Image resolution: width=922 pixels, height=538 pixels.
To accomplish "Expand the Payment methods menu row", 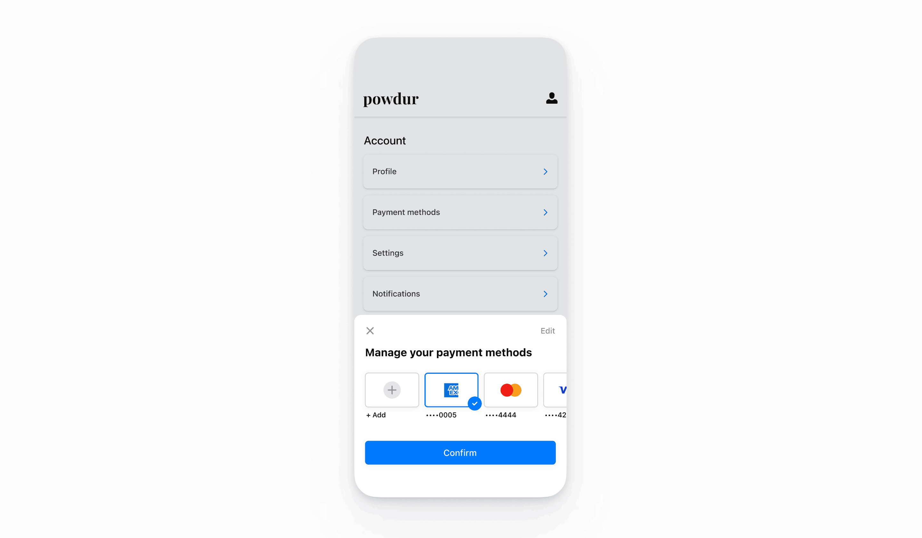I will pos(460,212).
